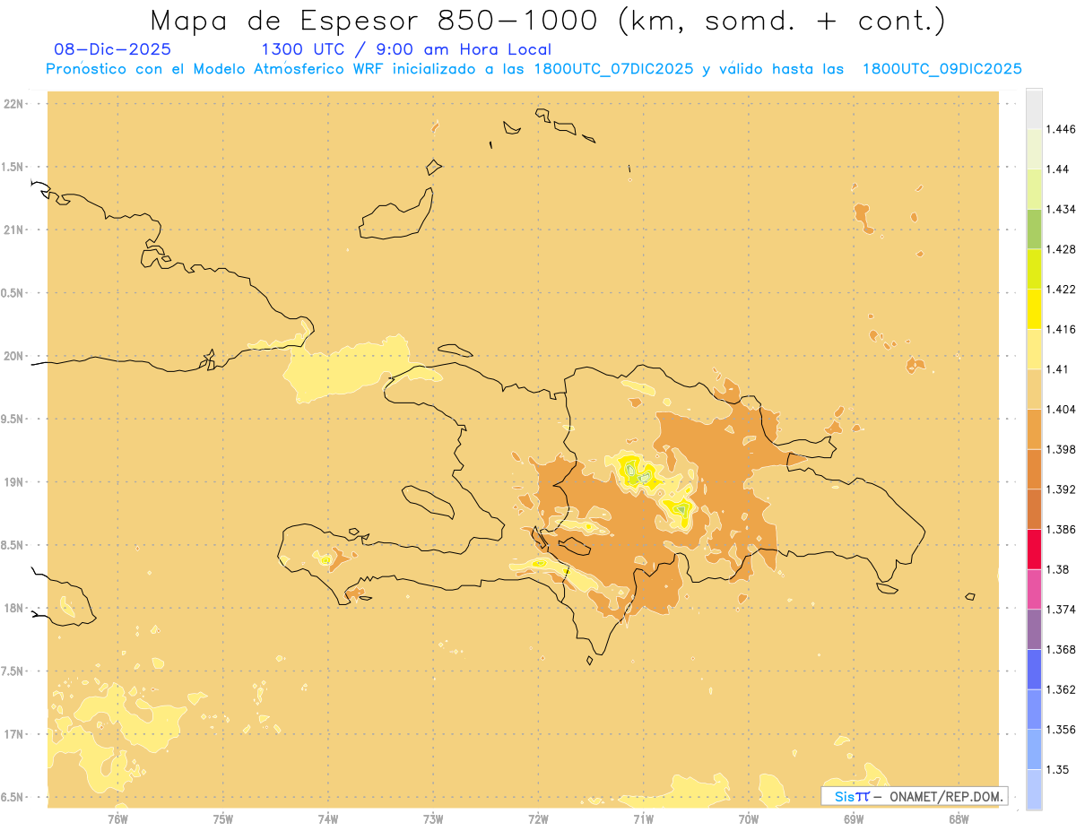This screenshot has height=831, width=1076.
Task: Click the light yellow swatch between 1.41 and 1.416
Action: [x=1034, y=349]
